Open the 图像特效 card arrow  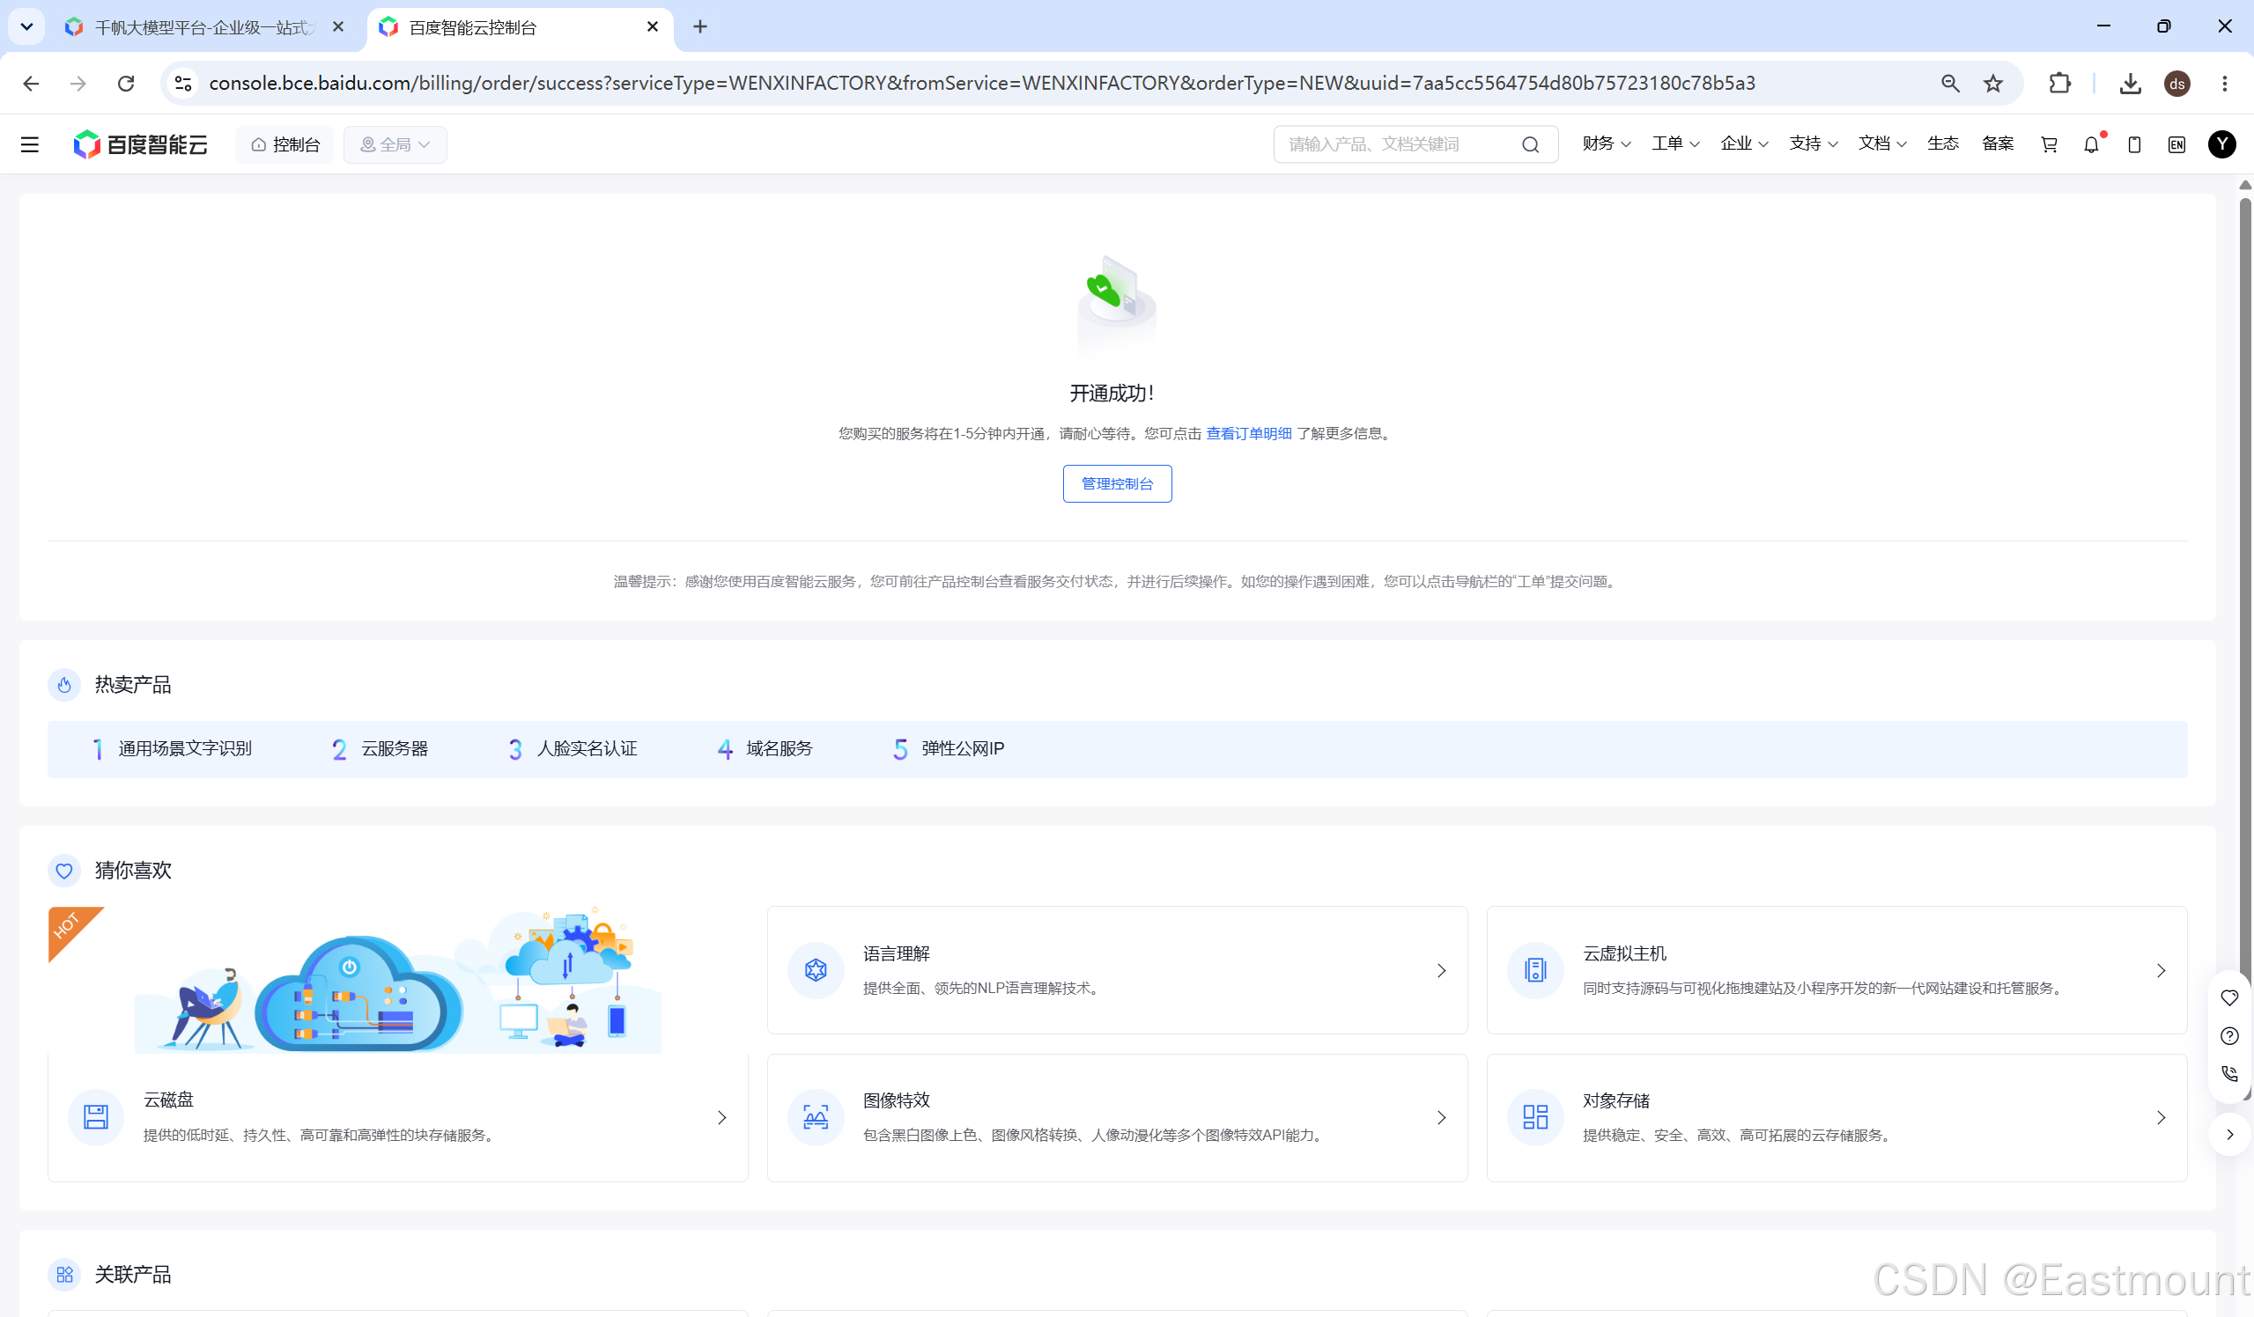(1441, 1118)
